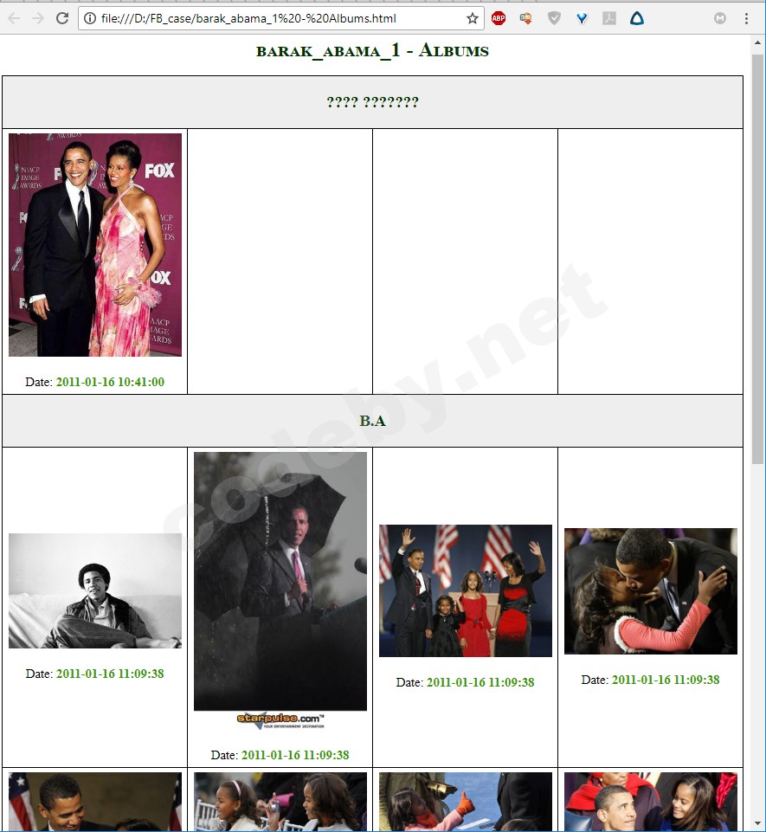
Task: Open bottom-row photo of man with flag
Action: [95, 802]
